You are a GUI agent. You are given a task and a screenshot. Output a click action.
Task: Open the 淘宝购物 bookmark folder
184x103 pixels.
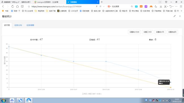click(x=40, y=11)
